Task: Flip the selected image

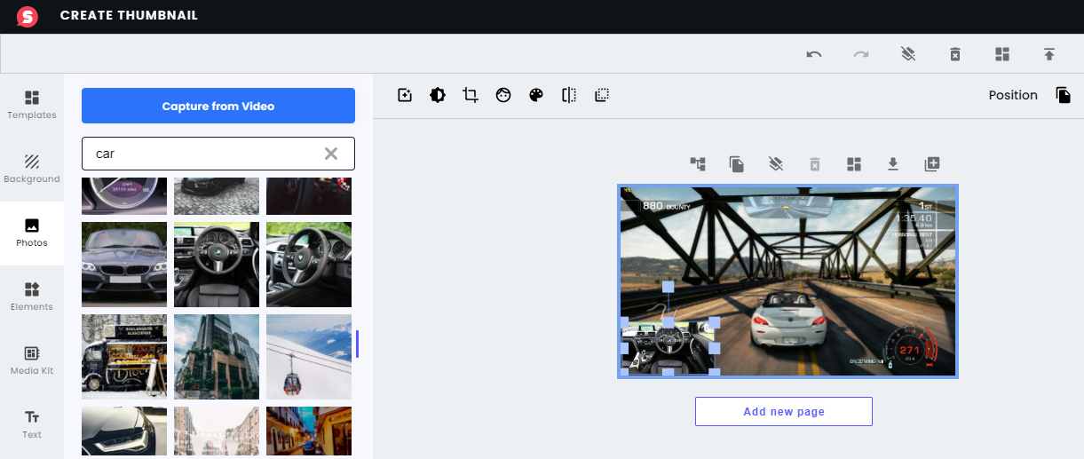Action: point(569,95)
